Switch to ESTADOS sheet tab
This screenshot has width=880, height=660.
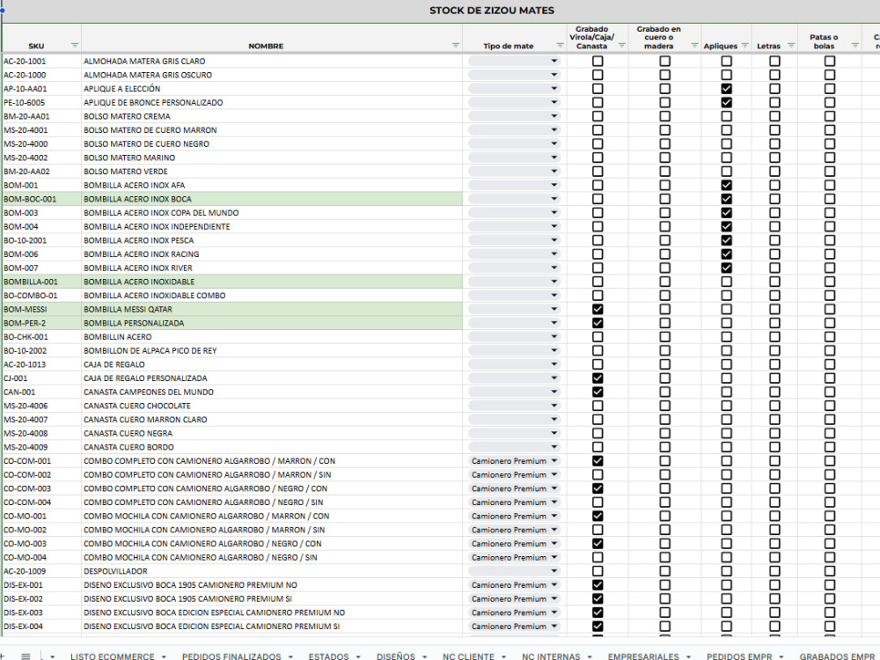328,656
